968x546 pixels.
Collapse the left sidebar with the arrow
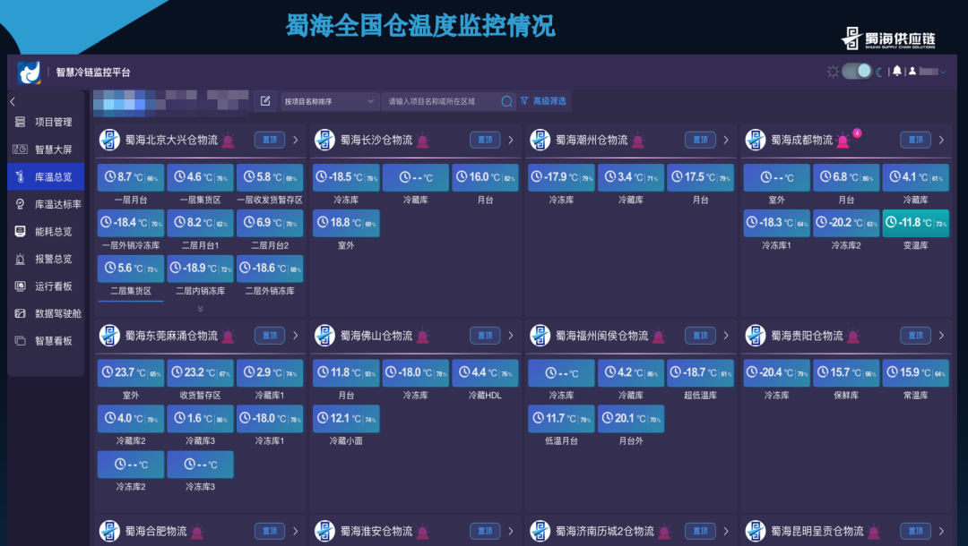tap(13, 102)
